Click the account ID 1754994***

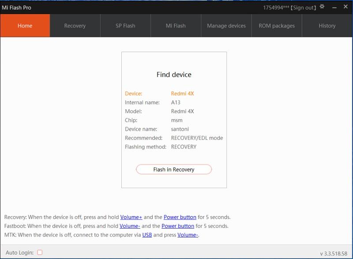276,8
